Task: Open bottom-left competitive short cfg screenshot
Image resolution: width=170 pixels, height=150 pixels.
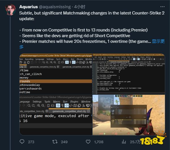Action: (x=56, y=115)
